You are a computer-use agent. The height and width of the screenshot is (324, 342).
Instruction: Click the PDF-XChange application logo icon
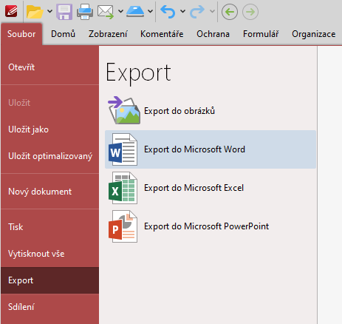(x=11, y=11)
